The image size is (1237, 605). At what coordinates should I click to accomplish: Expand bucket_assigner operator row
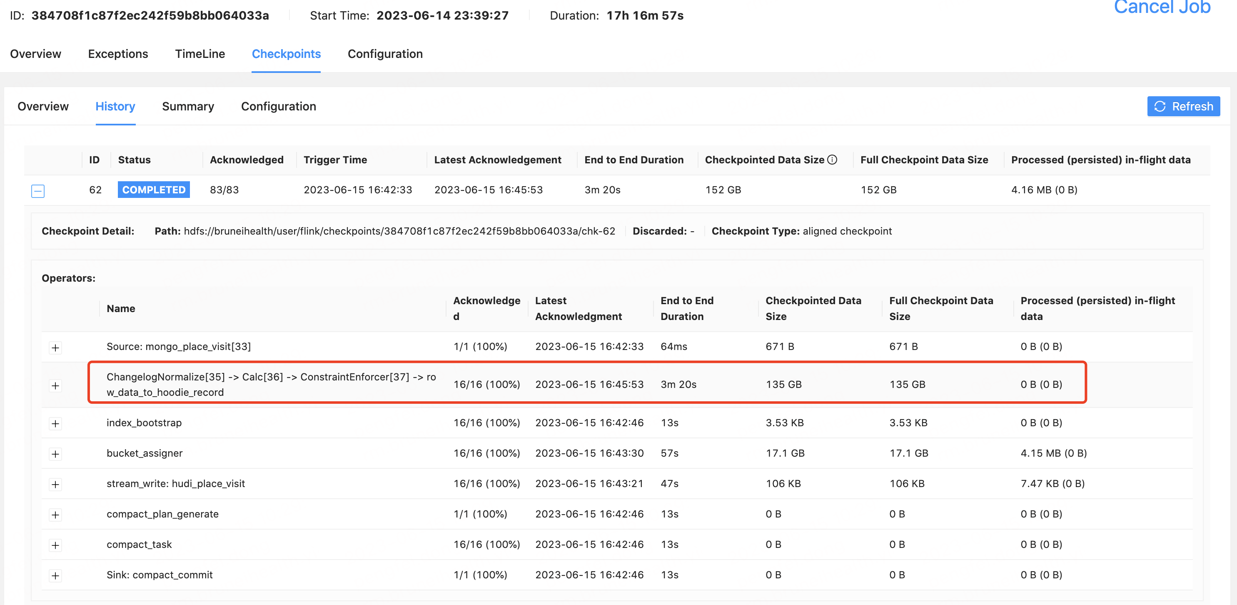pos(55,454)
